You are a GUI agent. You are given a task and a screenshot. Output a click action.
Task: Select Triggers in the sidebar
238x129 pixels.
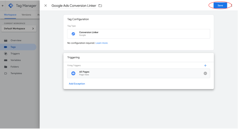tap(15, 53)
